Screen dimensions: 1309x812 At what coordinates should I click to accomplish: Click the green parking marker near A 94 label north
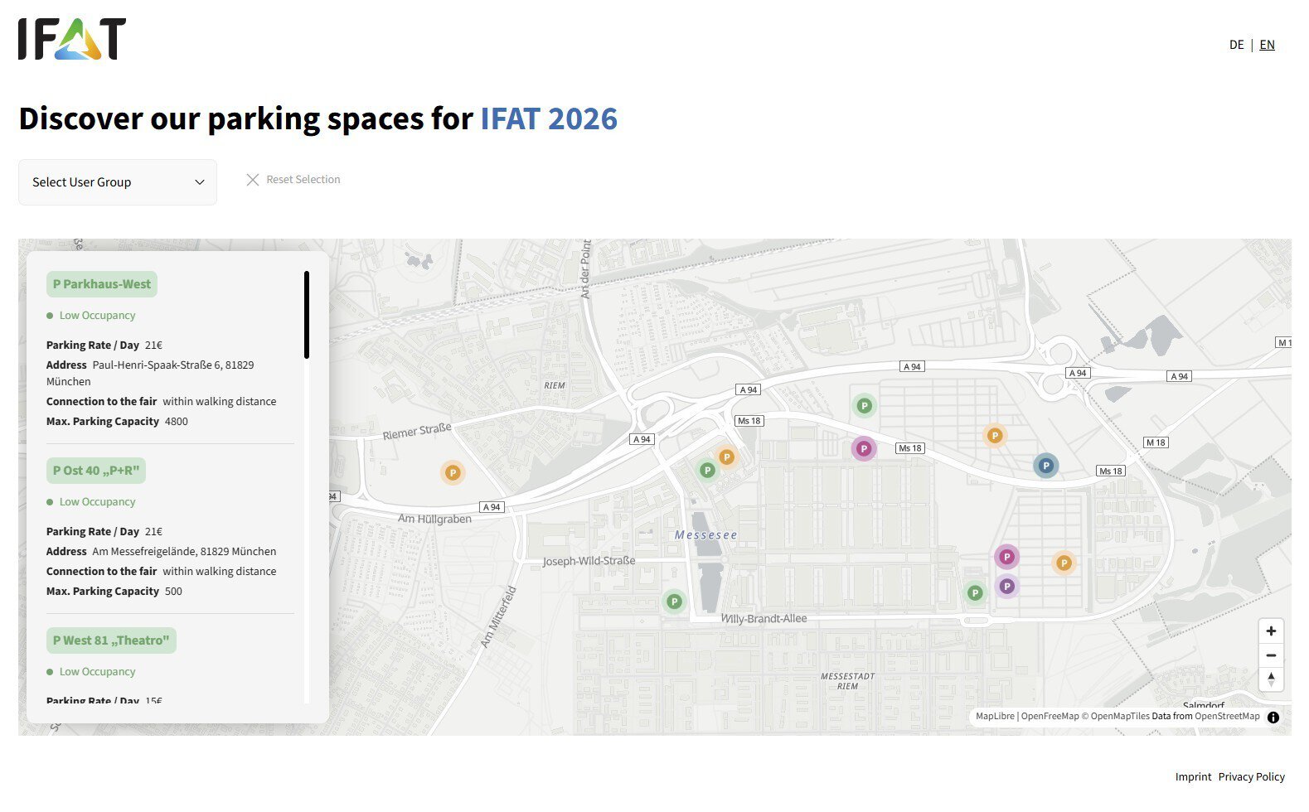[x=865, y=406]
